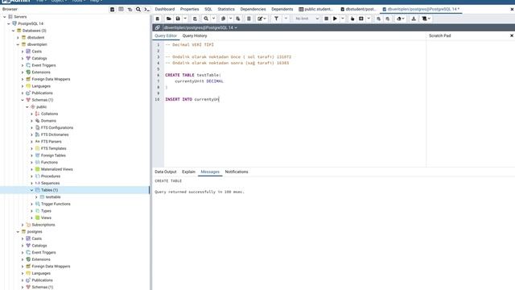Click the Save File disk icon
Screen dimensions: 515x290
pyautogui.click(x=178, y=19)
